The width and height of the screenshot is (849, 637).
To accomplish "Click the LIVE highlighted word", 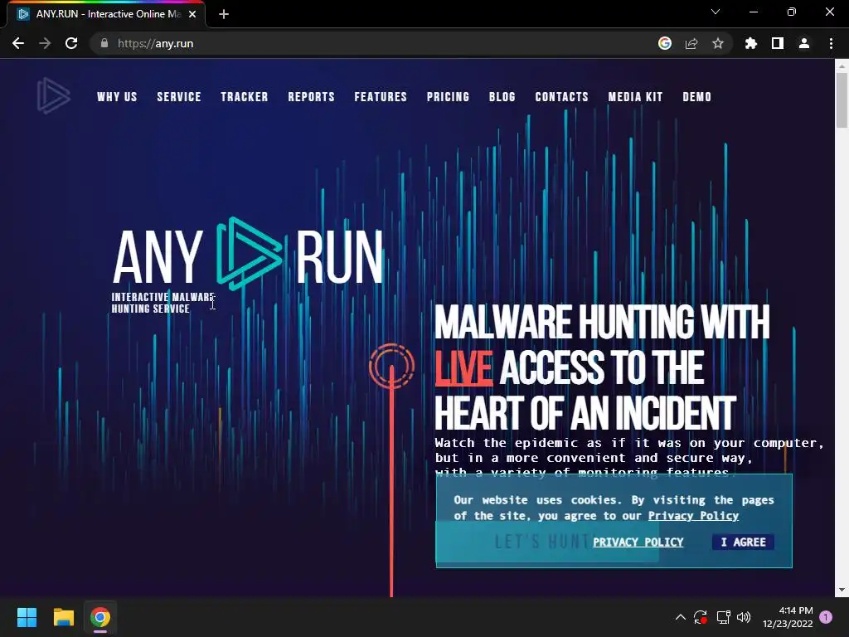I will tap(463, 367).
